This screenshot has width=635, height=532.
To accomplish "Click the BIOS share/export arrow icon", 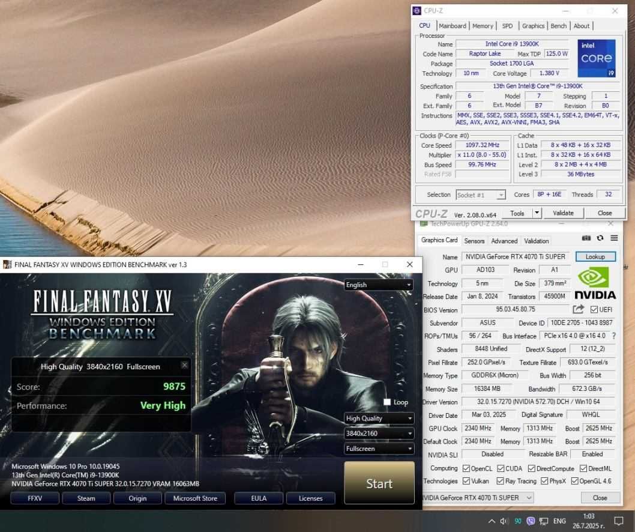I will [579, 309].
